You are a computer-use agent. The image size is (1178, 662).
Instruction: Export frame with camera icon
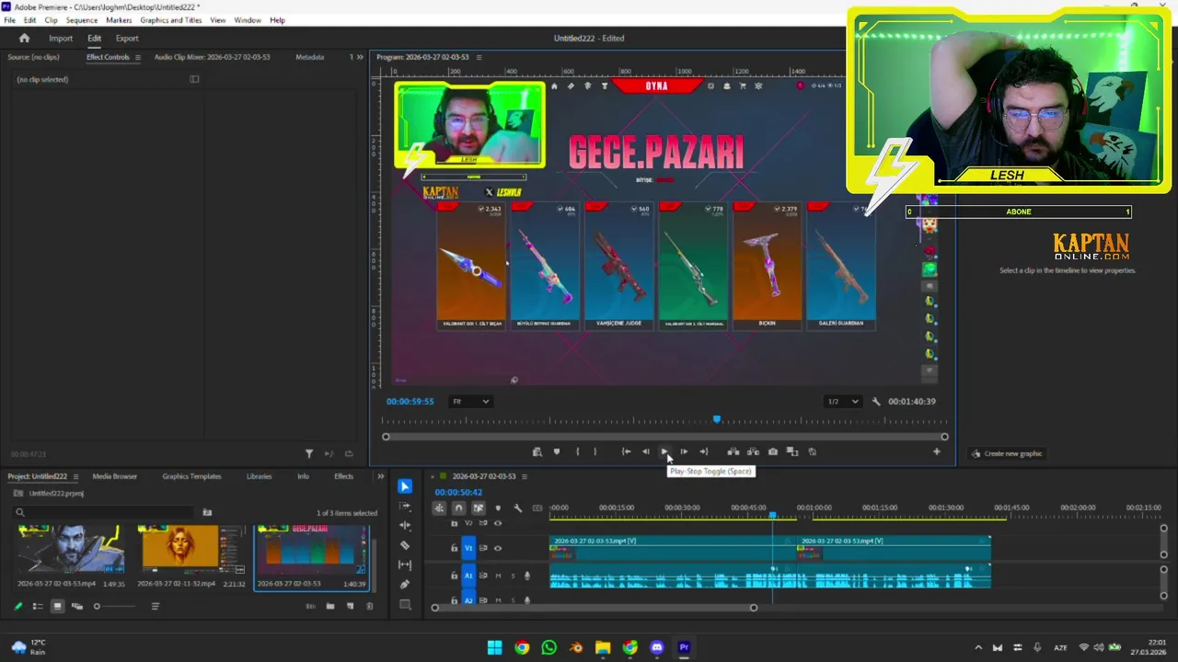tap(773, 451)
